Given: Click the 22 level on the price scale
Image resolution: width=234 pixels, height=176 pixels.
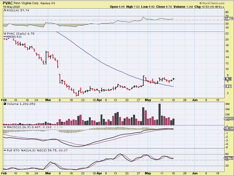Looking at the screenshot, I should point(227,33).
